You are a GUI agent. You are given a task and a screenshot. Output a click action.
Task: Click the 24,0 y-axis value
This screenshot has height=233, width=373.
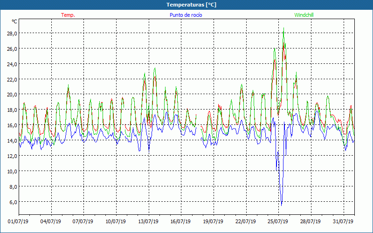(x=12, y=64)
